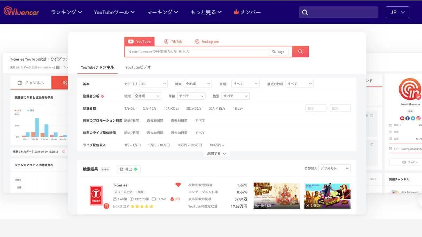Select 1万-5万 subscriber range filter
This screenshot has width=422, height=237.
[x=130, y=108]
